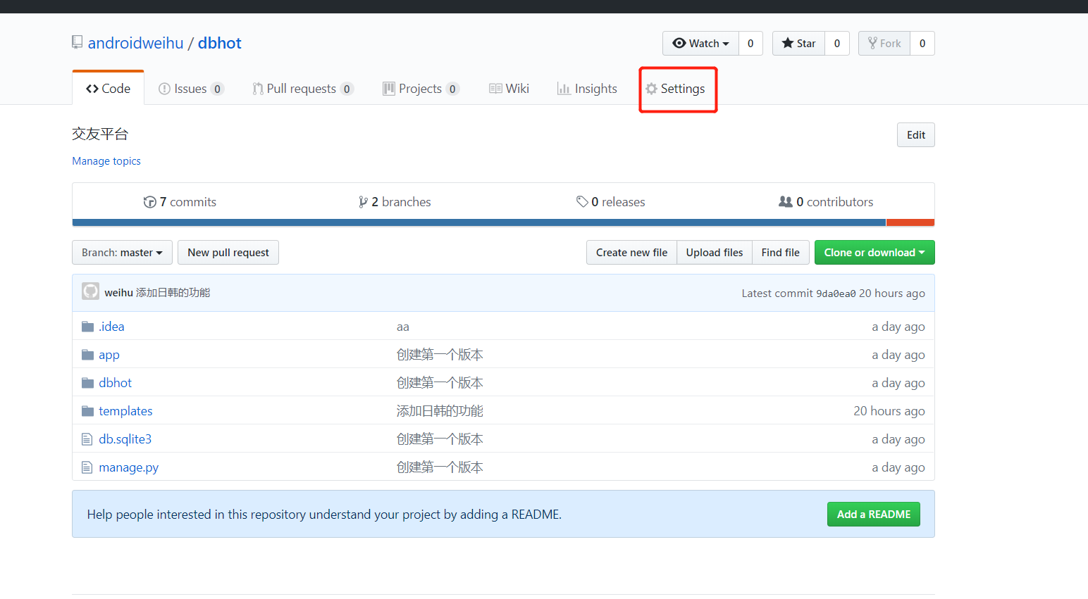Open the templates folder

(125, 411)
